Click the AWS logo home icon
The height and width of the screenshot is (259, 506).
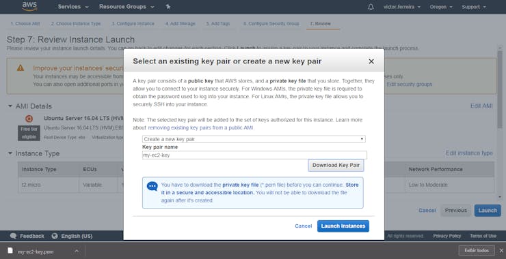(x=29, y=6)
